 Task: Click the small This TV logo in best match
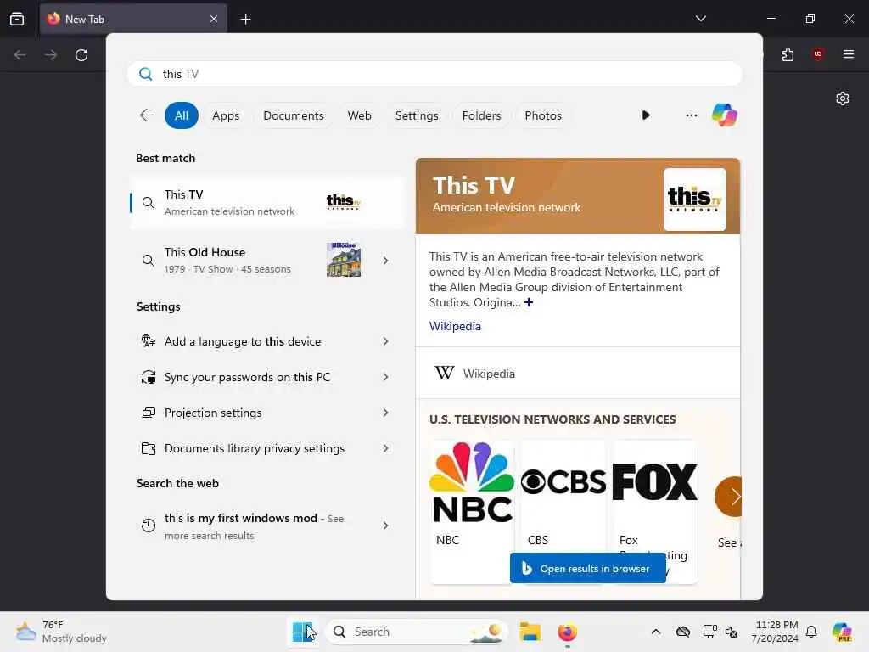pyautogui.click(x=344, y=201)
